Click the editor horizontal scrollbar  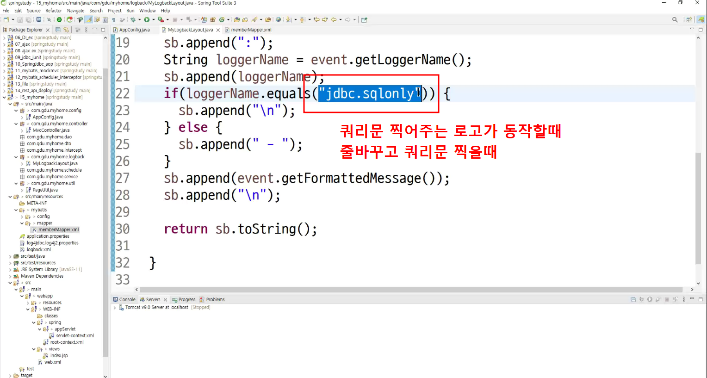coord(412,290)
